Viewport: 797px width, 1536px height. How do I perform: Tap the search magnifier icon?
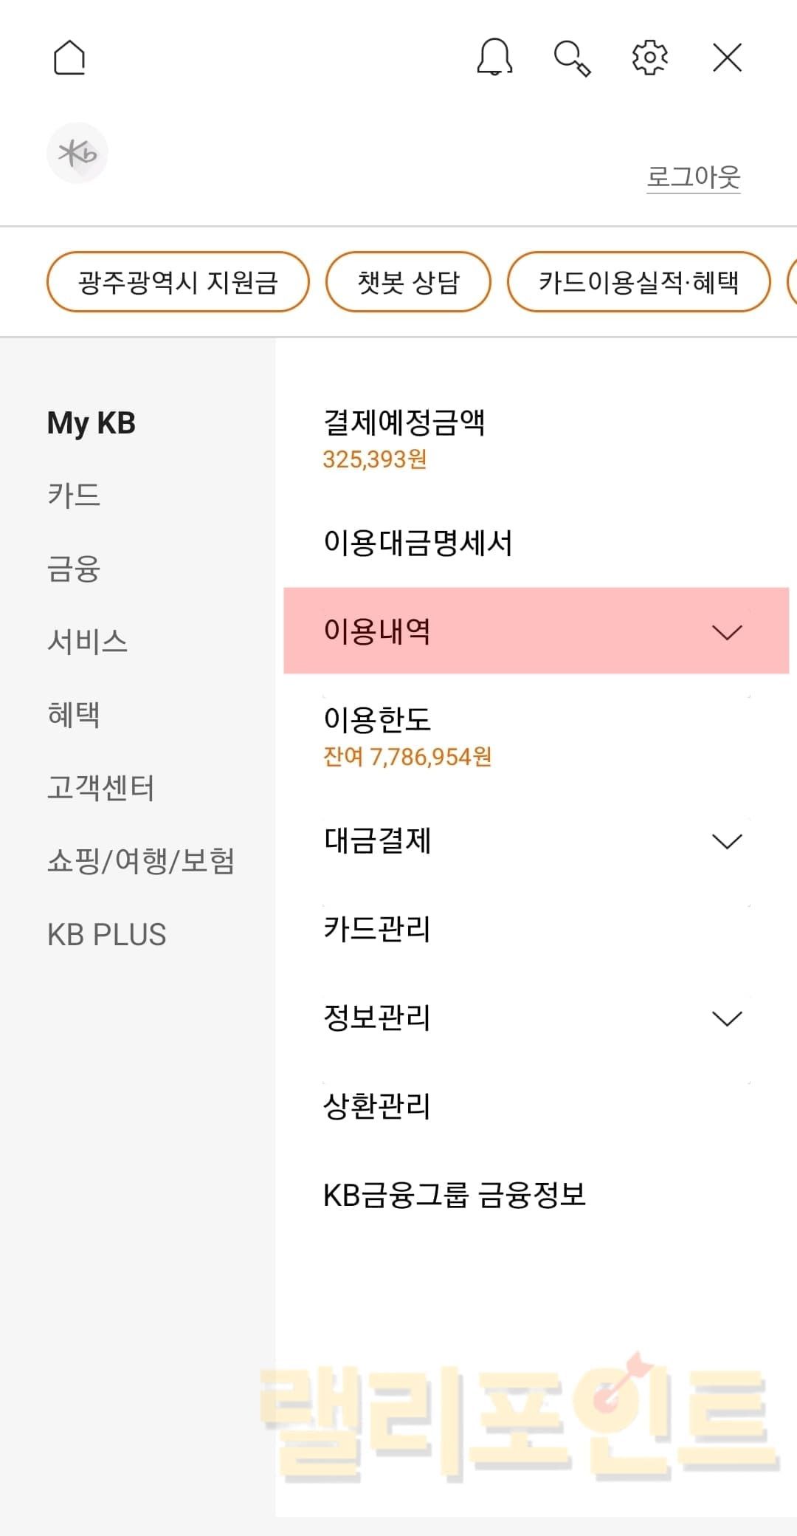click(572, 58)
